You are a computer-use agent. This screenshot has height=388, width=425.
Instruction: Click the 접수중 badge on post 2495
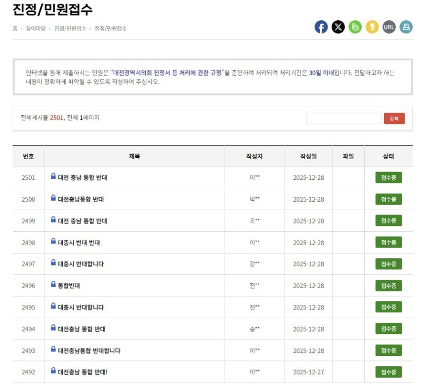(387, 307)
